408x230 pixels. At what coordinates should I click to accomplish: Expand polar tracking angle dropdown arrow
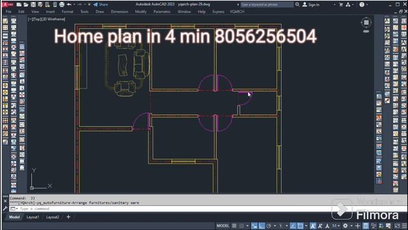pyautogui.click(x=275, y=226)
